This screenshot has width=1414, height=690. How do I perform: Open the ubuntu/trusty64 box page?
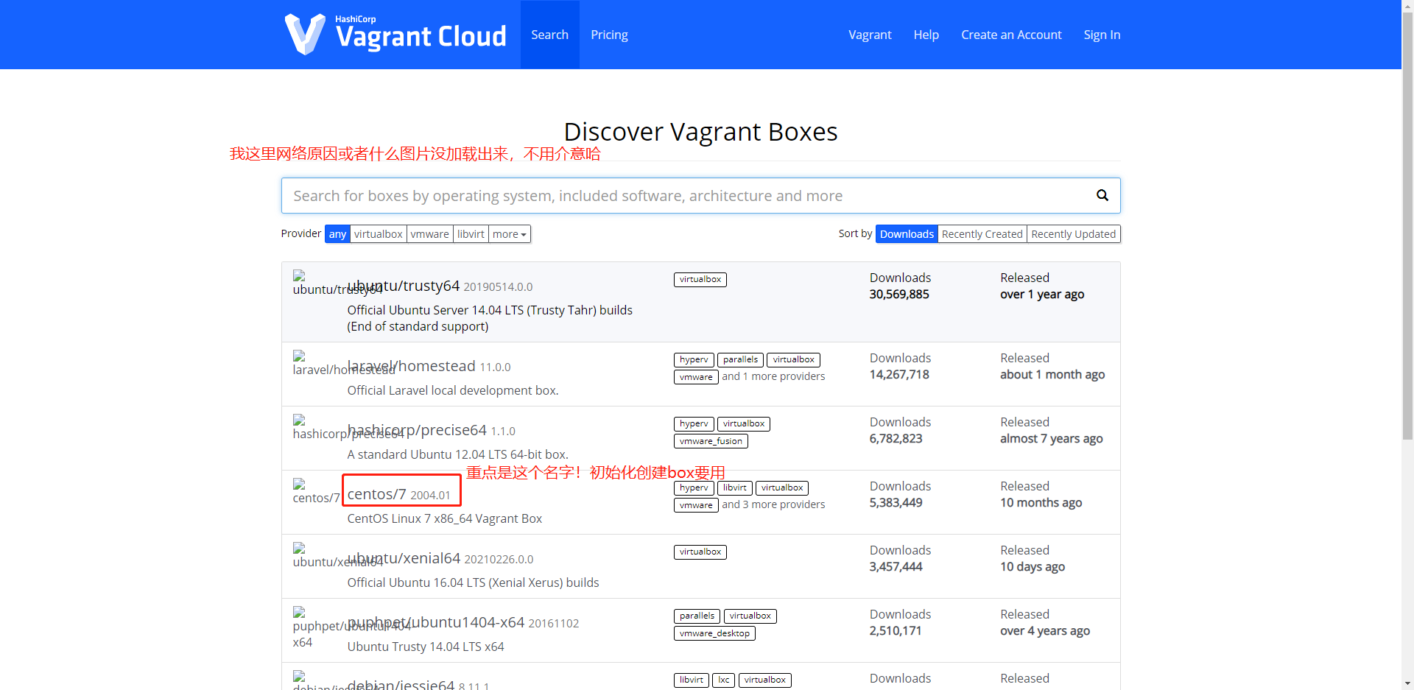tap(404, 286)
